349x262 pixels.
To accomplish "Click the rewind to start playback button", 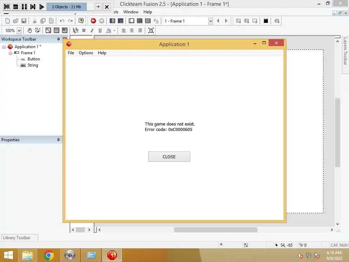I will pyautogui.click(x=7, y=7).
